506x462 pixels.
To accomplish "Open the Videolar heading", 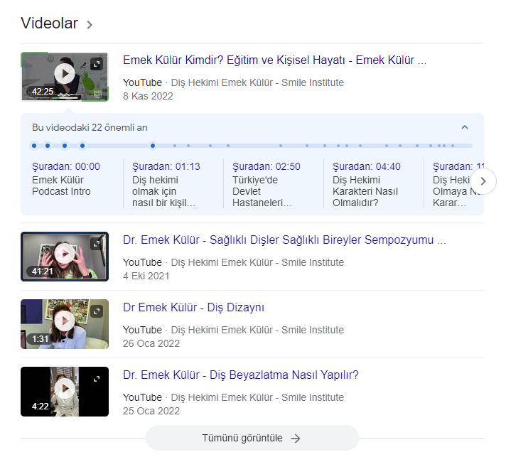I will [49, 23].
